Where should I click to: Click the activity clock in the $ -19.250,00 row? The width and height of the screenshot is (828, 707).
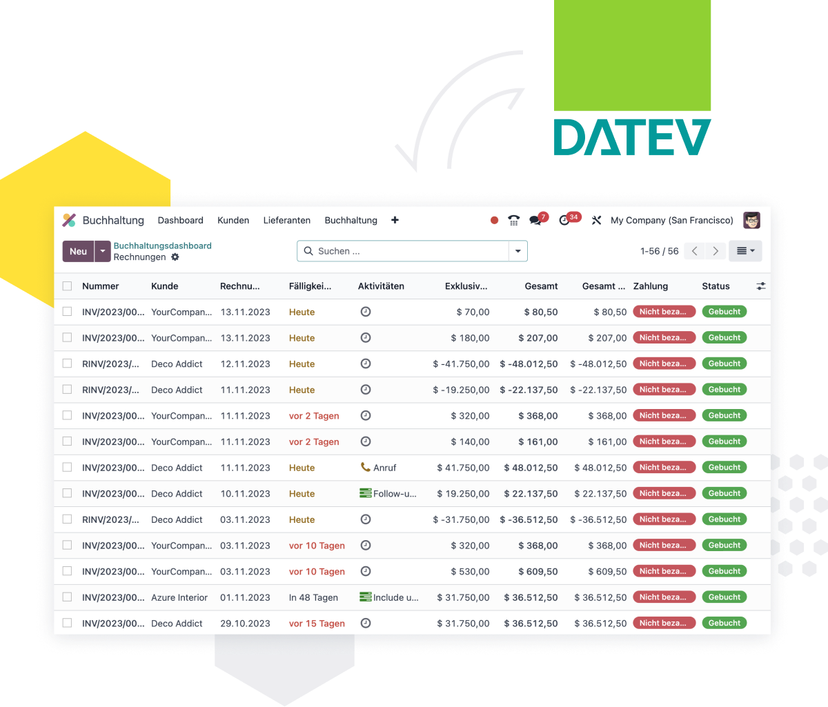[x=366, y=390]
